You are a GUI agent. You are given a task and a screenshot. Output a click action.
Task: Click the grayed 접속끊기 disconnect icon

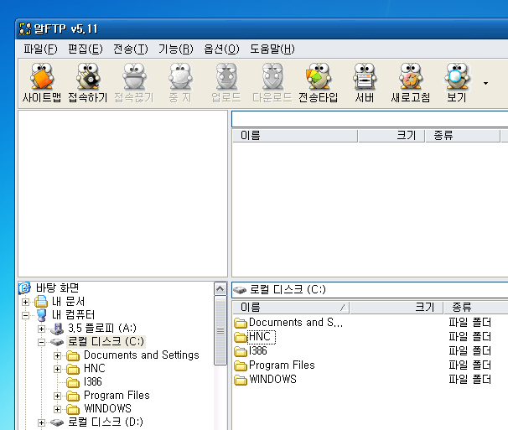pos(134,83)
